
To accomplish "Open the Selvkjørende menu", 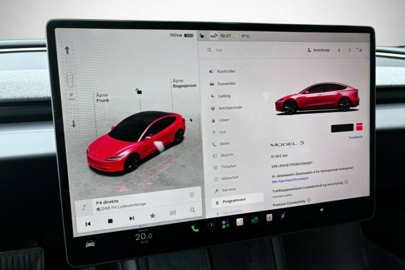I will 227,108.
